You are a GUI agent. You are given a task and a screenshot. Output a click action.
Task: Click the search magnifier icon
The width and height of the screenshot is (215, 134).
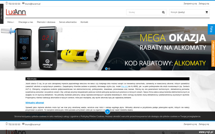point(163,12)
